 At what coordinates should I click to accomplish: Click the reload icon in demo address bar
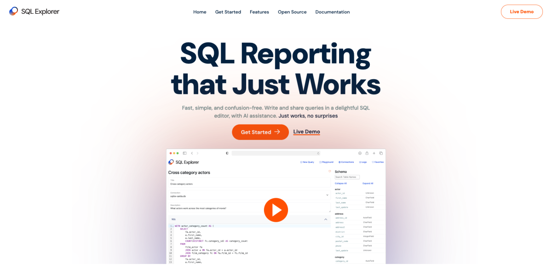pos(318,153)
